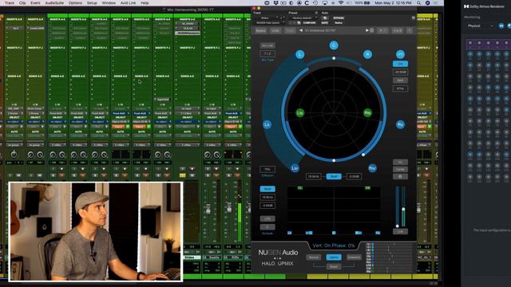Go to next Halo preset arrow
The image size is (511, 287).
click(367, 30)
